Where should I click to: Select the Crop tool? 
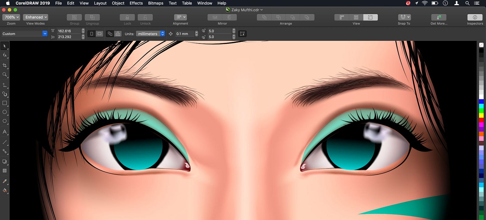[x=5, y=65]
